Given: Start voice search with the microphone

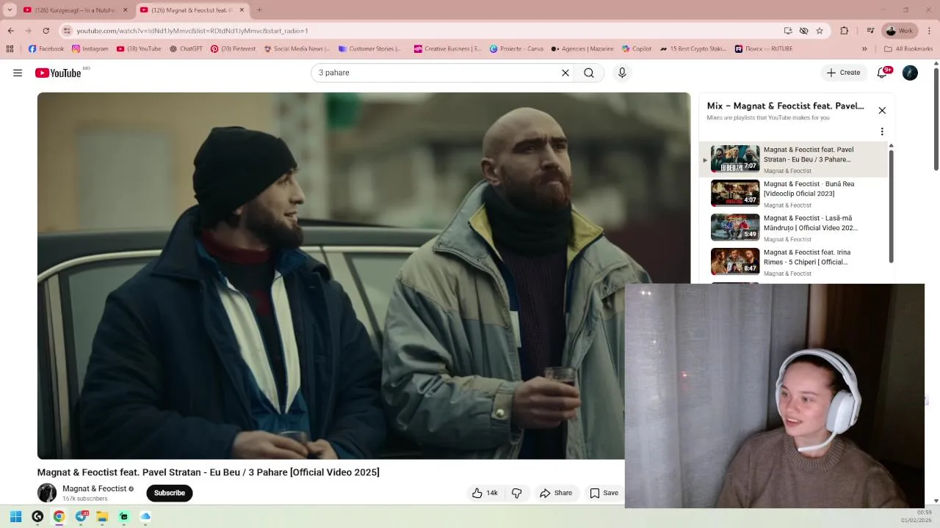Looking at the screenshot, I should click(x=622, y=73).
